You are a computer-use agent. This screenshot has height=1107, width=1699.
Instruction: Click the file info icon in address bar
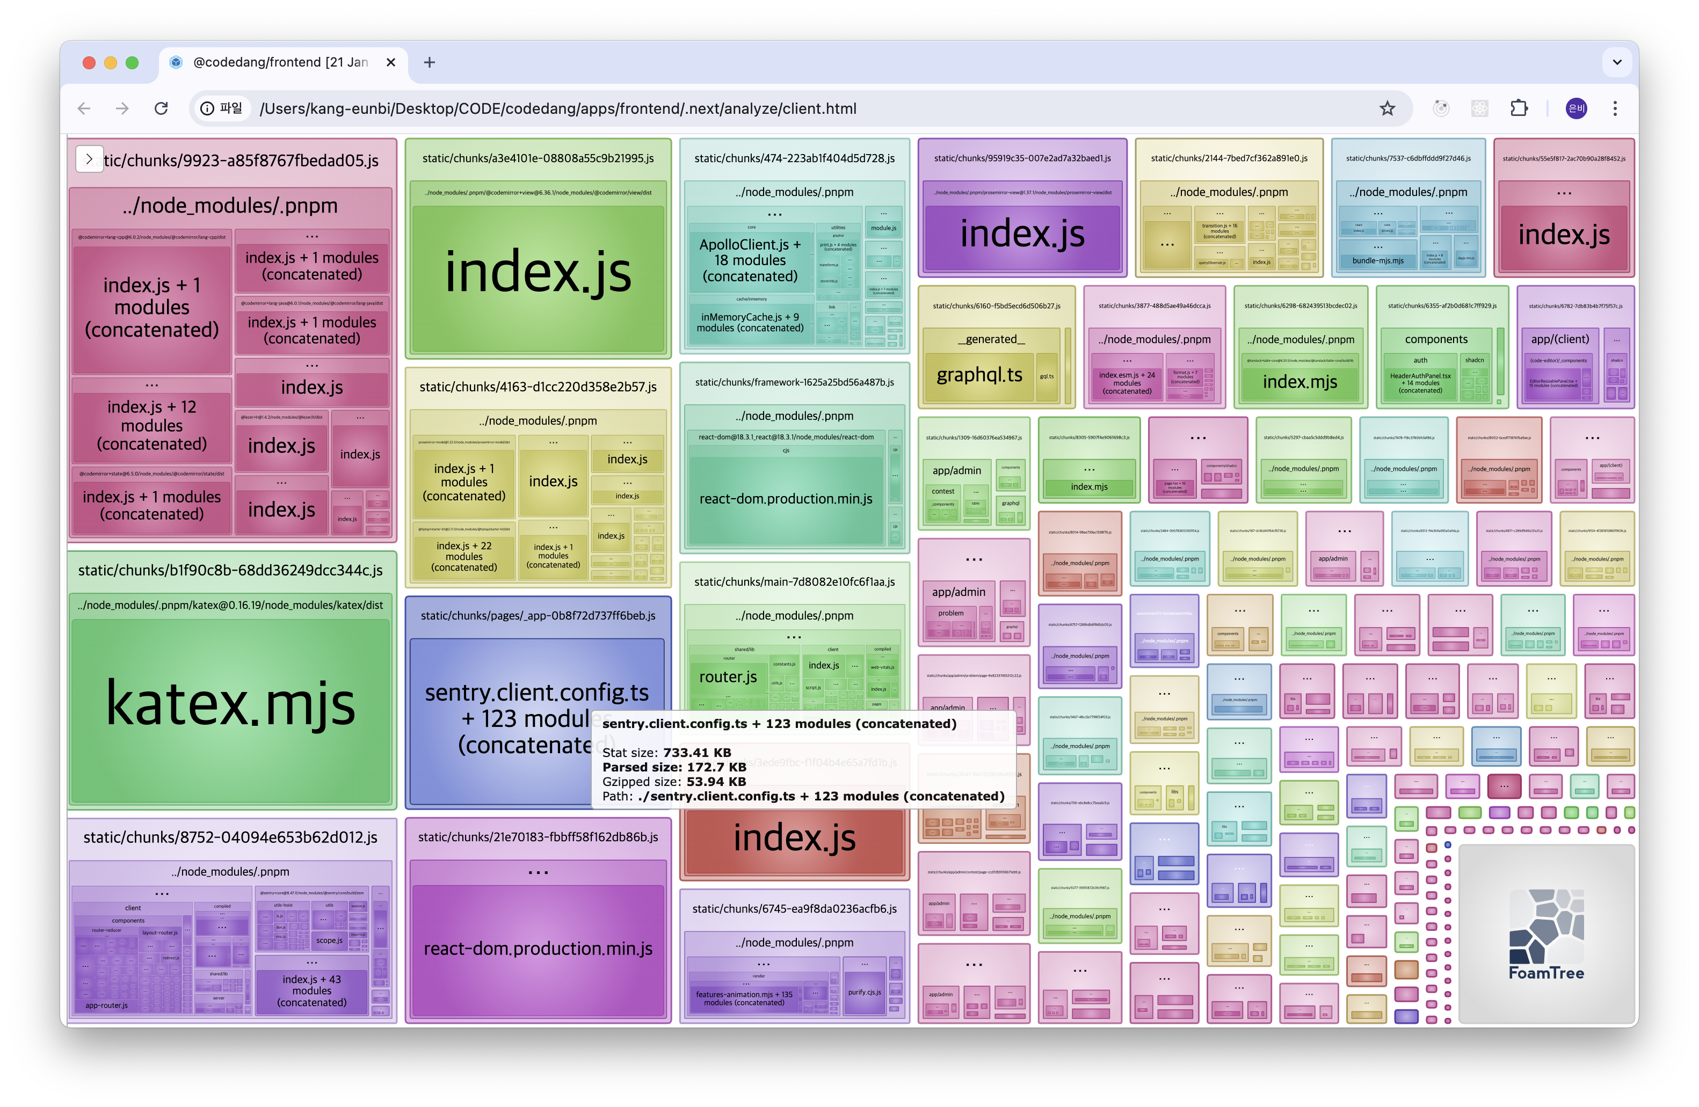point(207,108)
